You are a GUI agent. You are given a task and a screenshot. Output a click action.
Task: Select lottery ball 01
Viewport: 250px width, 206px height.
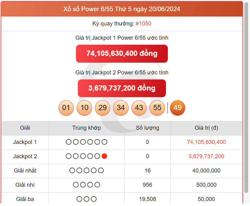(66, 108)
